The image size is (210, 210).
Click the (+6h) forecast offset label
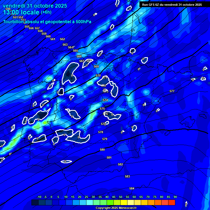click(46, 12)
